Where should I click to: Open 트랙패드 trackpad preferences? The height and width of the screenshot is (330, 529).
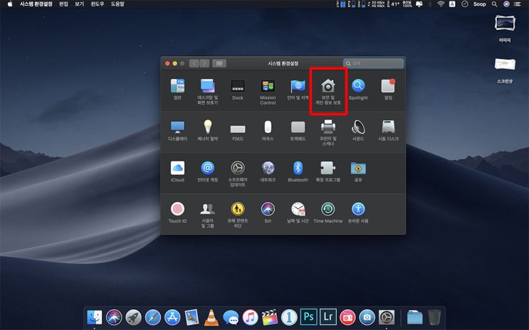click(298, 130)
